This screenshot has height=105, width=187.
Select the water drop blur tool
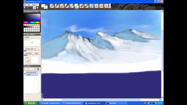(96, 6)
